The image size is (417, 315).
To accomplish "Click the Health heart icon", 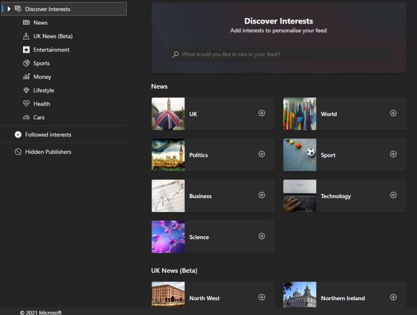I will 26,104.
